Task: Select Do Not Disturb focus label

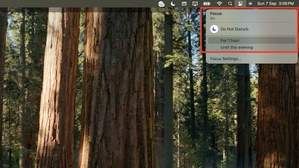Action: click(x=234, y=29)
